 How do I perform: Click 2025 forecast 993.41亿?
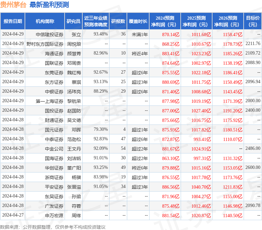[x=202, y=139]
